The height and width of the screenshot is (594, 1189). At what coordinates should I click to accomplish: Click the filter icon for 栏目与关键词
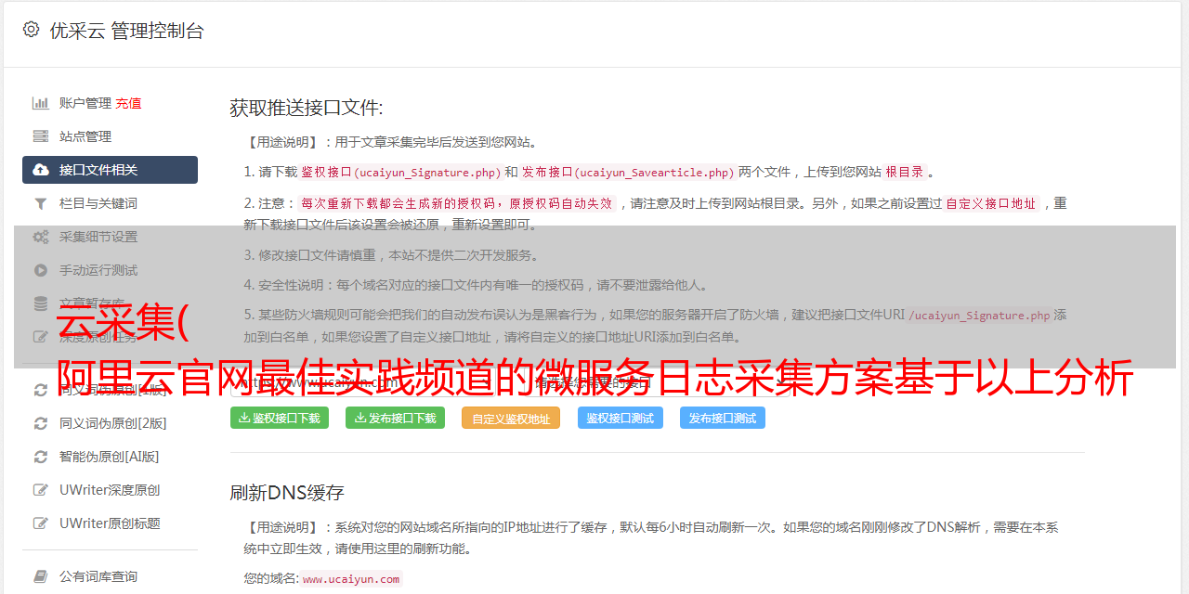(x=41, y=203)
